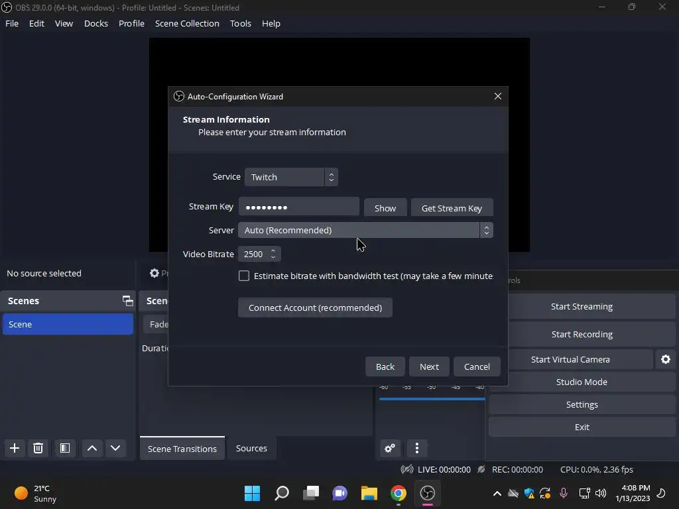Open audio mixer advanced properties gears icon
This screenshot has width=679, height=509.
(x=390, y=448)
